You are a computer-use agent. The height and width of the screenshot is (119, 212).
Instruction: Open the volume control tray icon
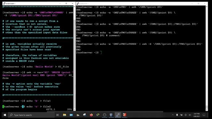pos(190,115)
